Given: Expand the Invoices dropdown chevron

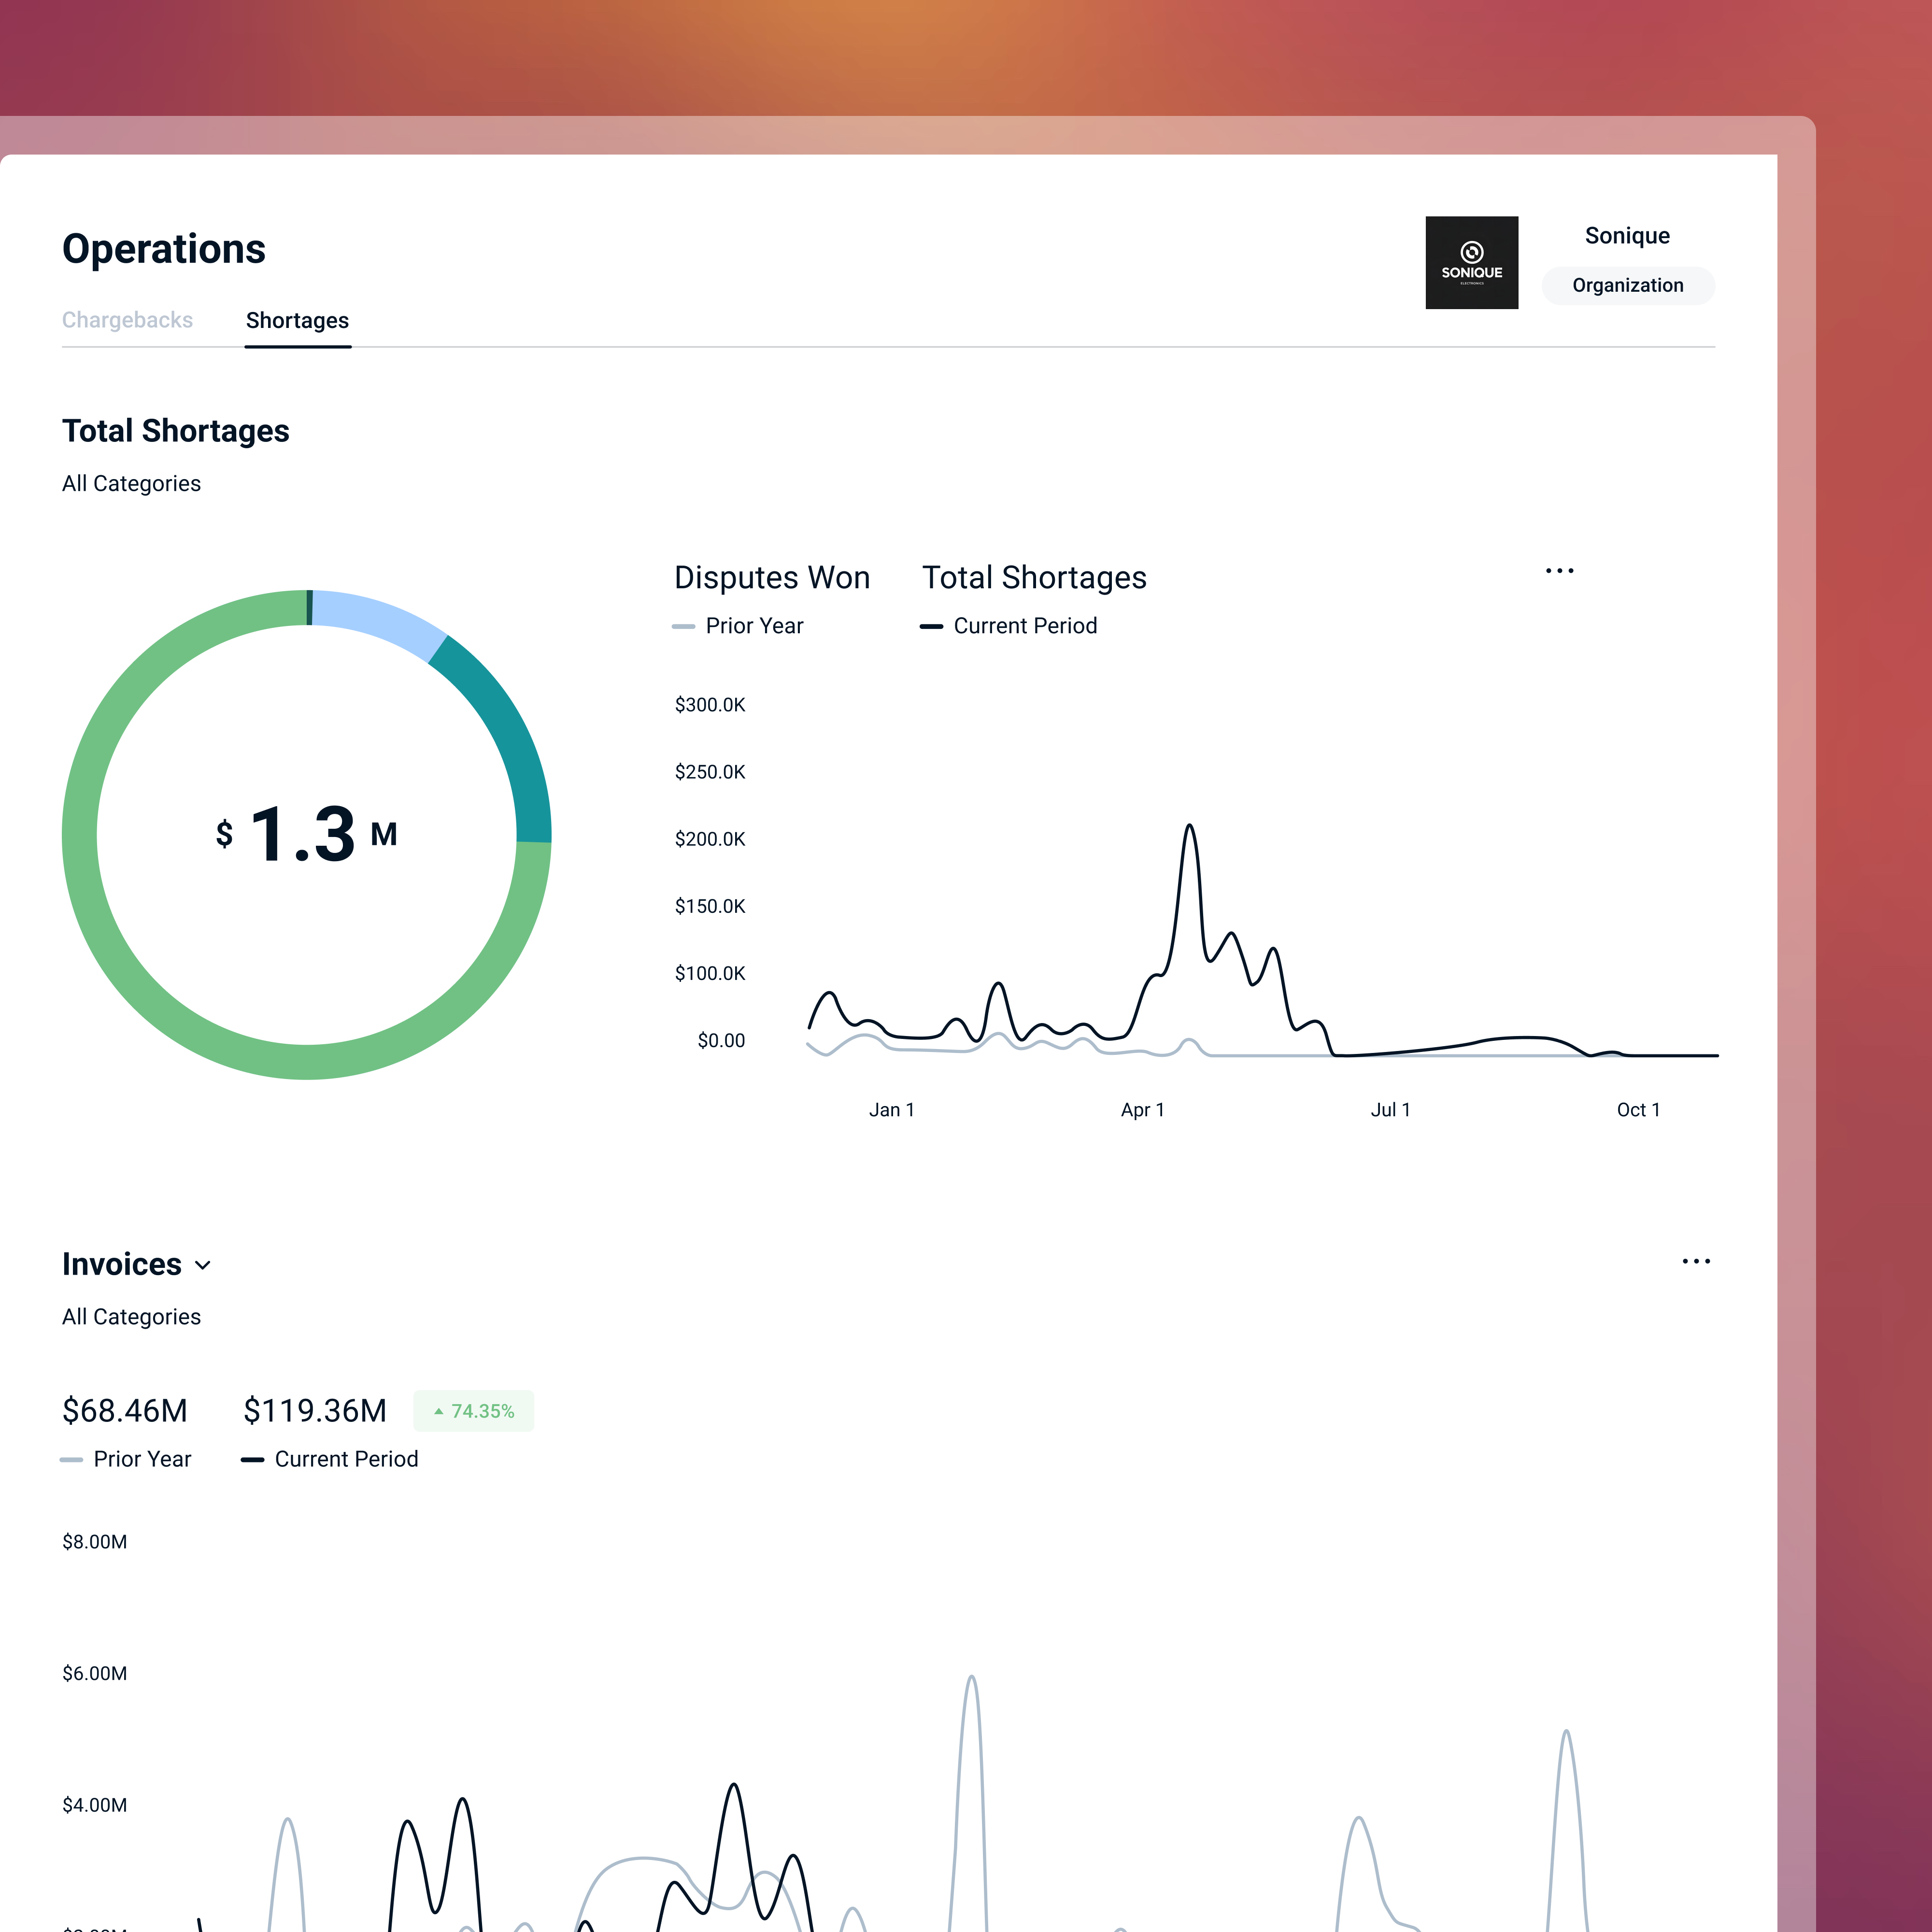Looking at the screenshot, I should (x=203, y=1265).
